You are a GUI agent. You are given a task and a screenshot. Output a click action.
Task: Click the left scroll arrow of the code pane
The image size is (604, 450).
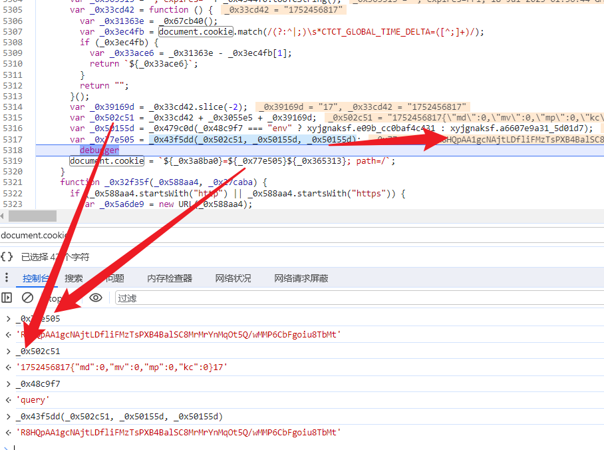point(2,216)
